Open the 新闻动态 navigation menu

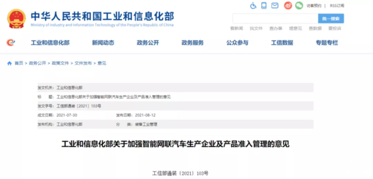pyautogui.click(x=103, y=43)
